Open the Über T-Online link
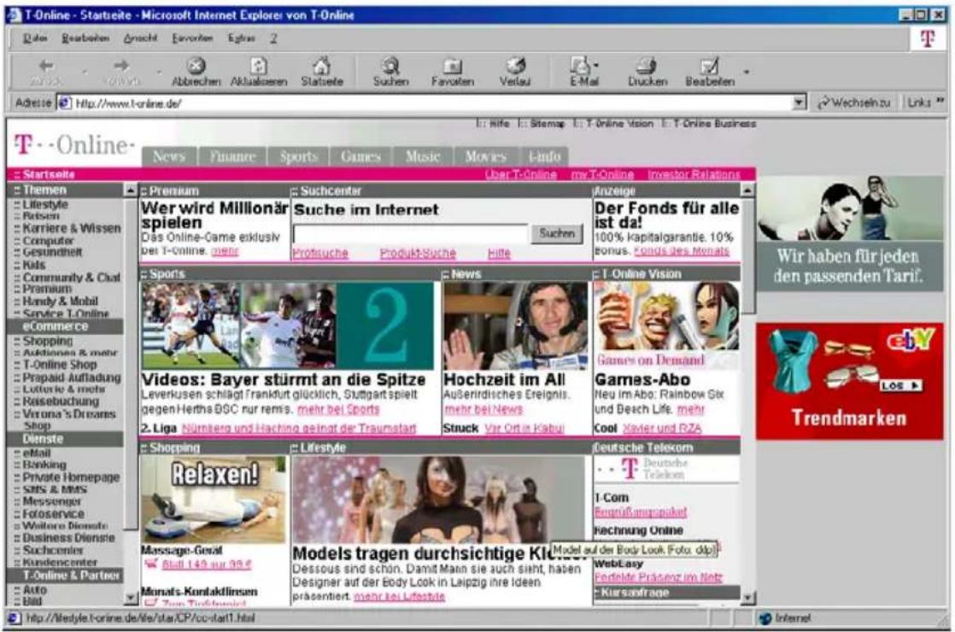This screenshot has height=632, width=955. pos(521,175)
